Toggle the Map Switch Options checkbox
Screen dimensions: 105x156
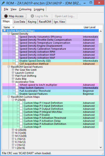pos(17,88)
